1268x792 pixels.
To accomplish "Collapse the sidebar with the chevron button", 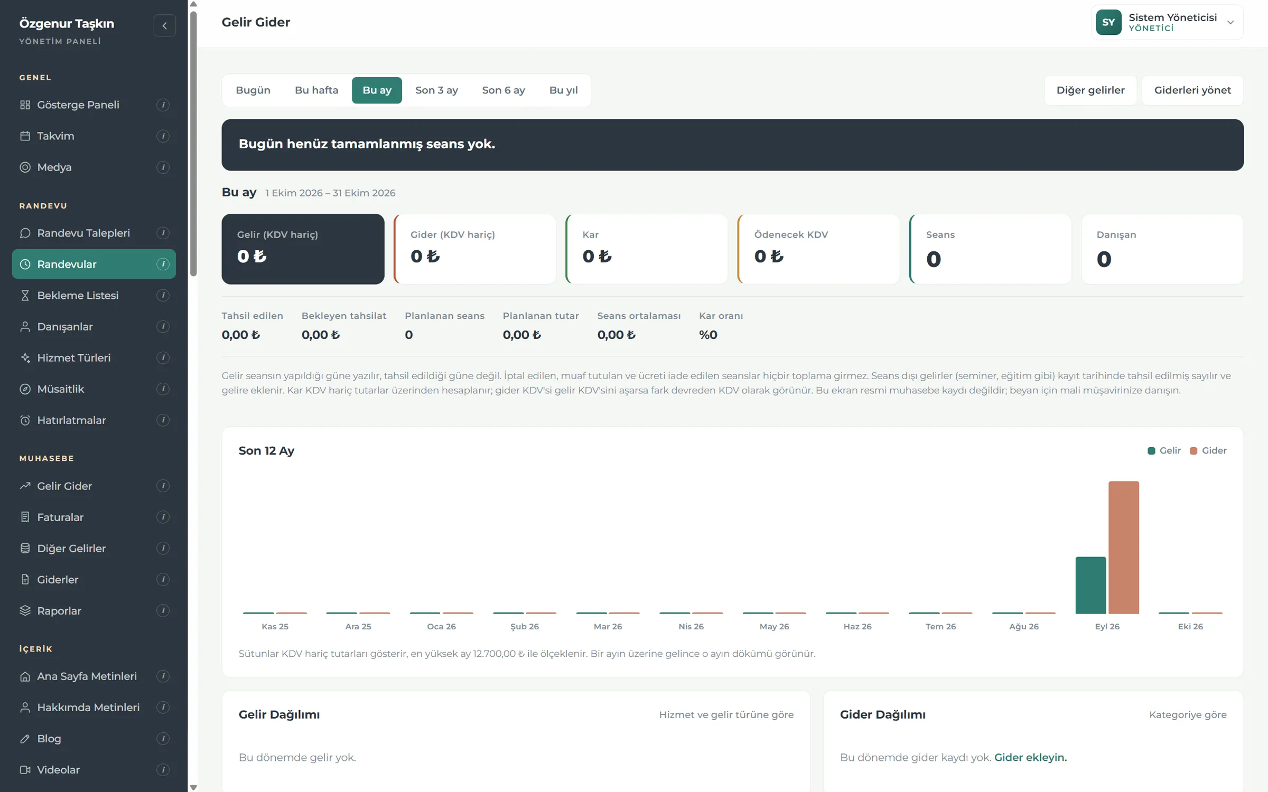I will pos(164,25).
